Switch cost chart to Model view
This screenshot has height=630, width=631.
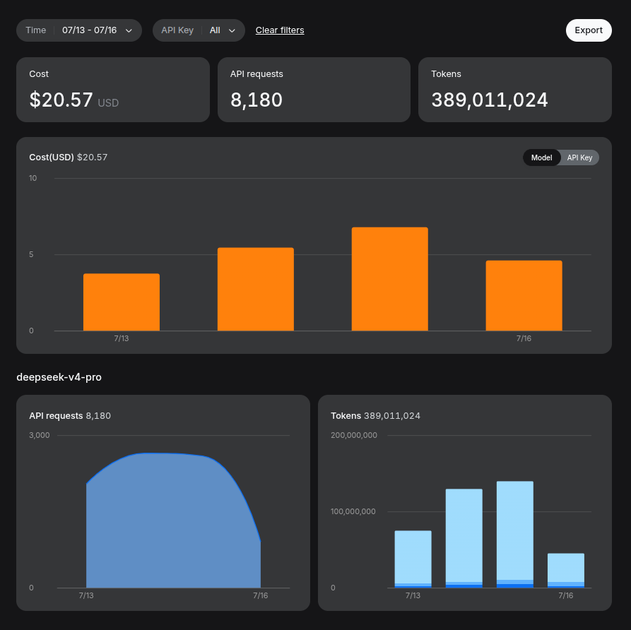click(541, 157)
